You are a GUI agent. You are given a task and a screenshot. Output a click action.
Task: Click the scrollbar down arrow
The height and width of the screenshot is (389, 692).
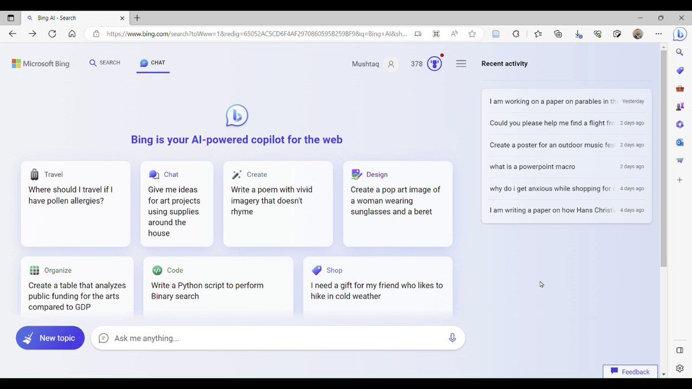[664, 374]
